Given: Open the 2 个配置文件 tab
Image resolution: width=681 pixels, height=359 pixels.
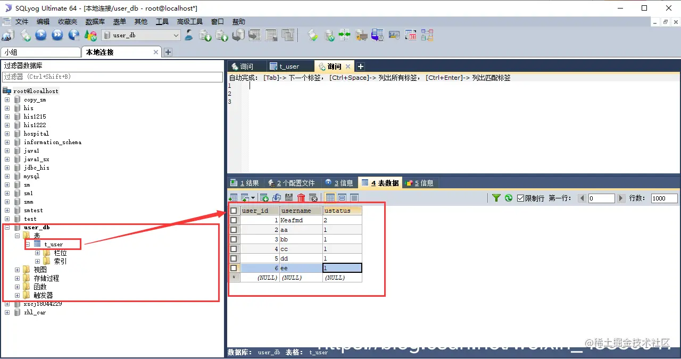Looking at the screenshot, I should click(x=291, y=183).
